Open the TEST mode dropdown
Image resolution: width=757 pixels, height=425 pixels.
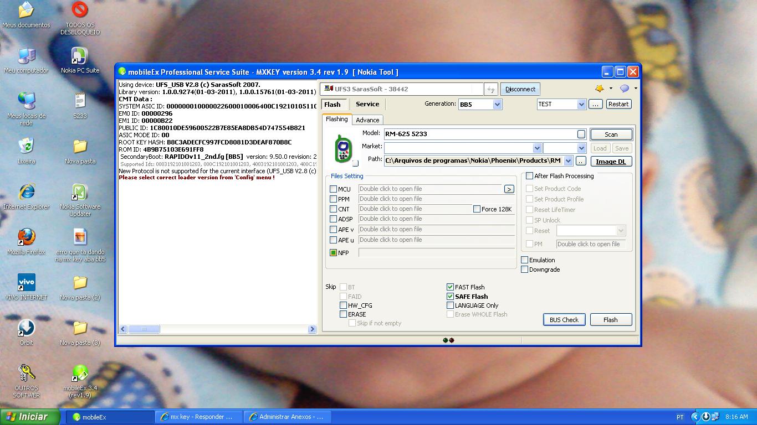(581, 104)
